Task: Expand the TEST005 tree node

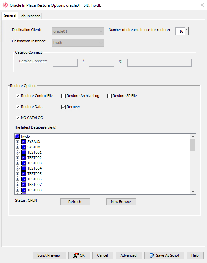Action: point(18,174)
